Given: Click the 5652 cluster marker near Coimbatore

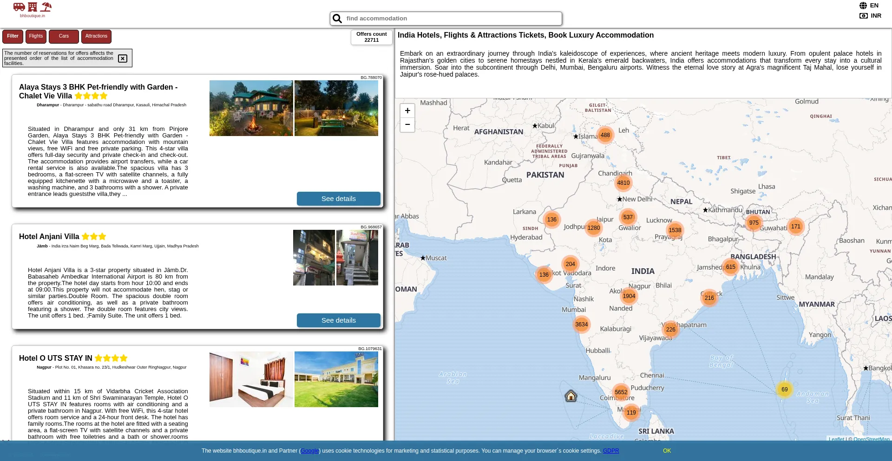Looking at the screenshot, I should (621, 392).
